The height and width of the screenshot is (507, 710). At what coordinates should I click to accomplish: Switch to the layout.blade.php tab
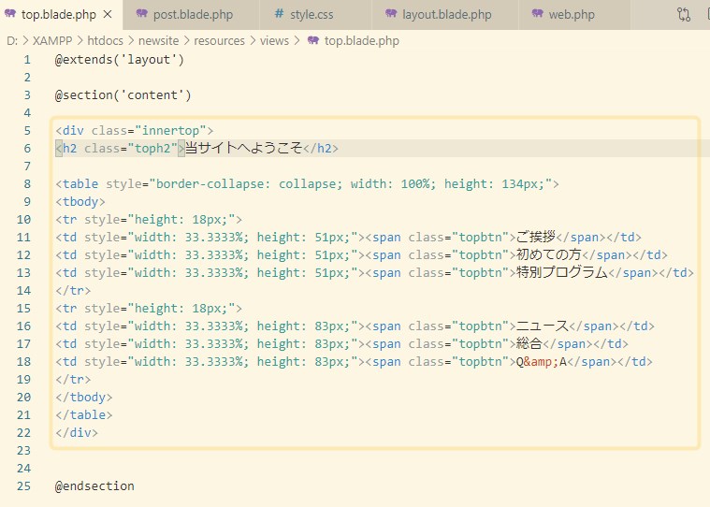[446, 15]
